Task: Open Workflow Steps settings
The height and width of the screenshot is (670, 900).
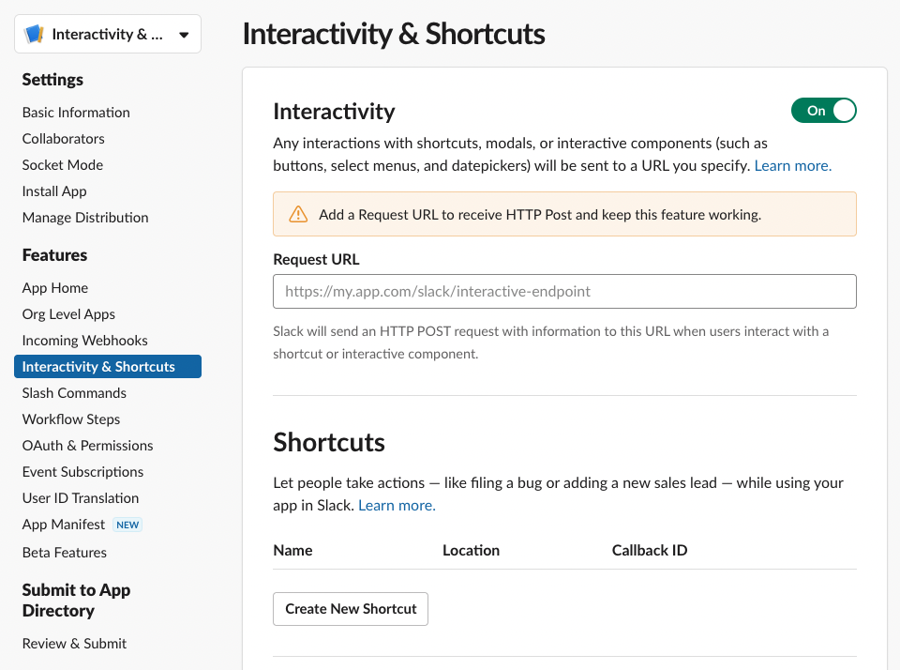Action: click(70, 419)
